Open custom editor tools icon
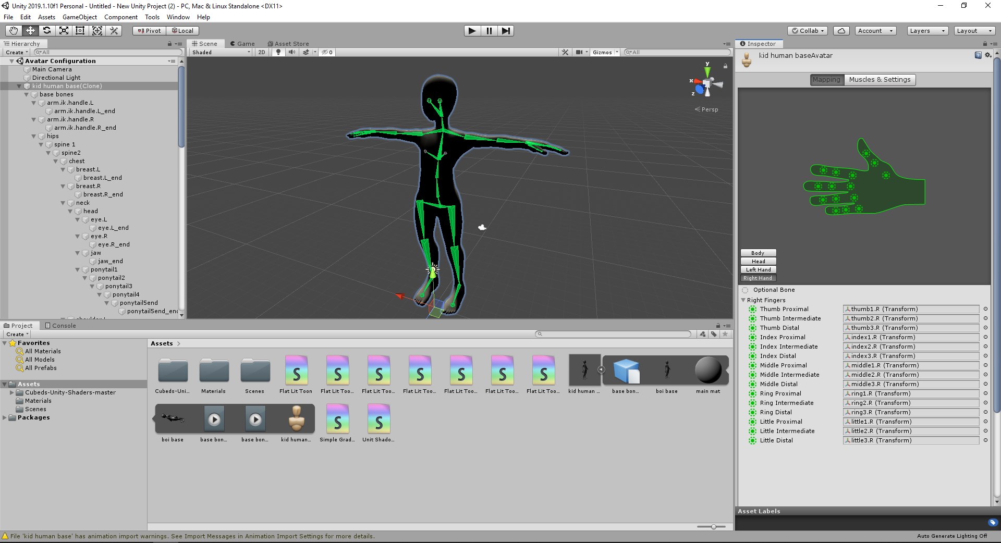 click(114, 31)
